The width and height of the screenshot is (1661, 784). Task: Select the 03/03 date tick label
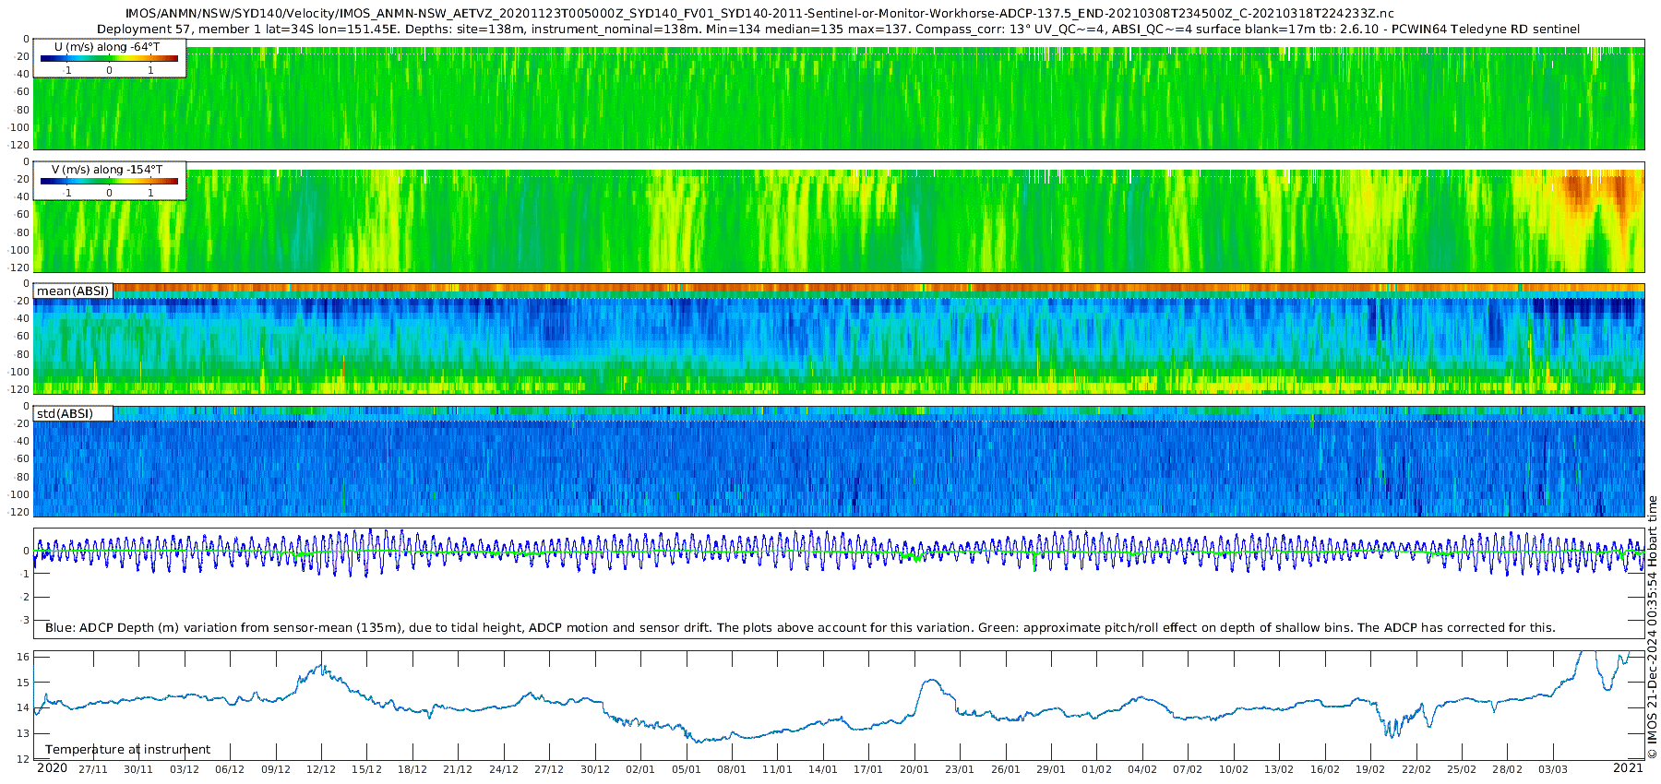click(x=1553, y=769)
